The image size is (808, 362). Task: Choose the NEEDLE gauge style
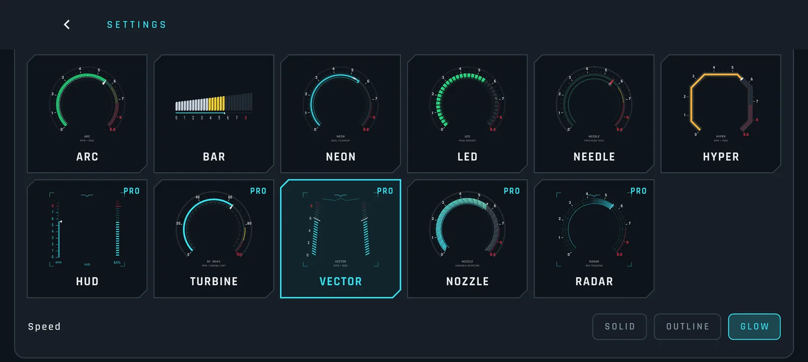(594, 114)
